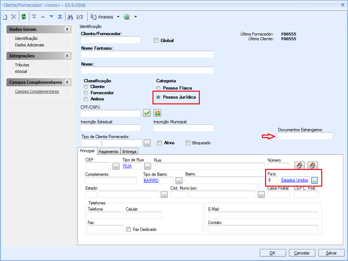348x261 pixels.
Task: Click the second house map icon next to Número
Action: [x=313, y=166]
